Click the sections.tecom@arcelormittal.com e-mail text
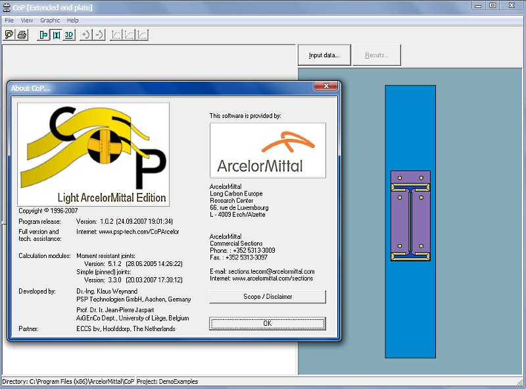This screenshot has width=526, height=389. [x=271, y=271]
